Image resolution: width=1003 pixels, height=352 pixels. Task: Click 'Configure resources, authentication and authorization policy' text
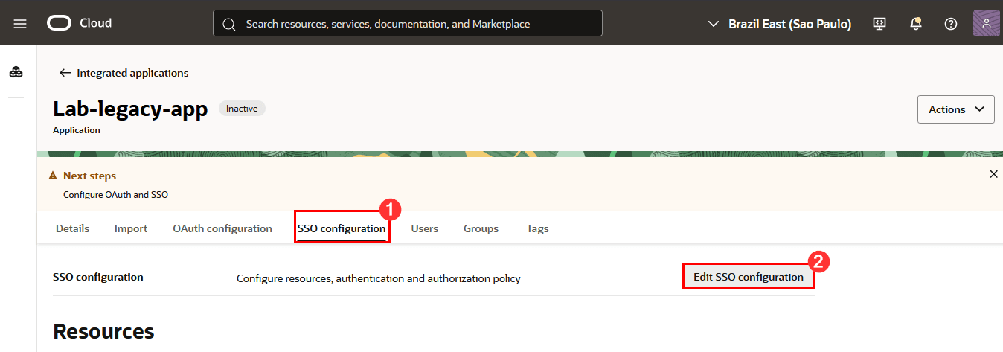tap(379, 278)
